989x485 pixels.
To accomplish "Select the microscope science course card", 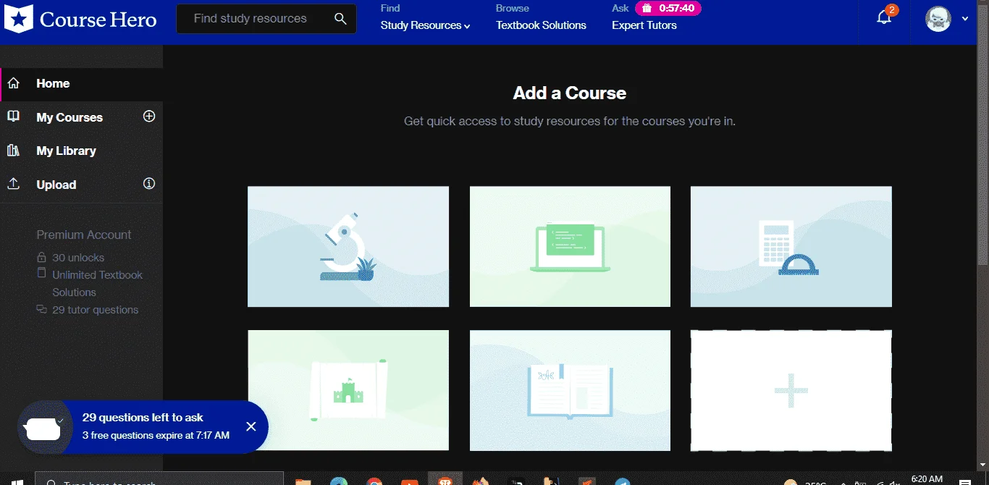I will point(348,247).
